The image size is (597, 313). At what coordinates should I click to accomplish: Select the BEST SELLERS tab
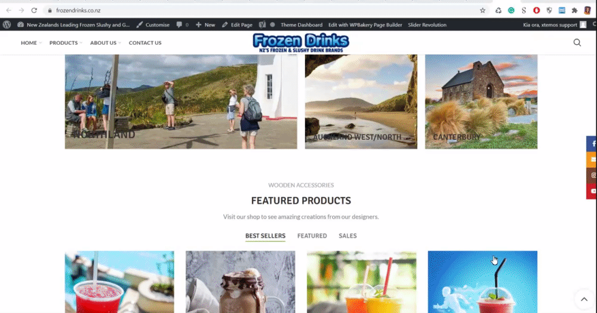[x=266, y=236]
